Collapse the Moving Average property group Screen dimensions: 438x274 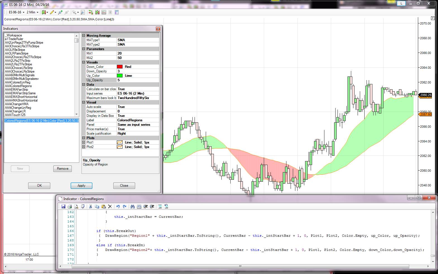coord(83,36)
